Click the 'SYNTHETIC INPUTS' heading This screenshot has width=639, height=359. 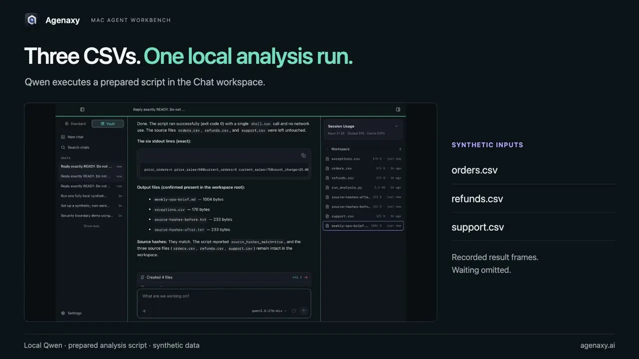point(487,145)
